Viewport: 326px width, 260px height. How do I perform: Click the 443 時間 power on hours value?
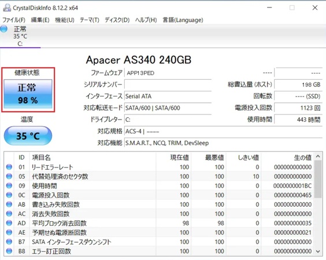298,120
